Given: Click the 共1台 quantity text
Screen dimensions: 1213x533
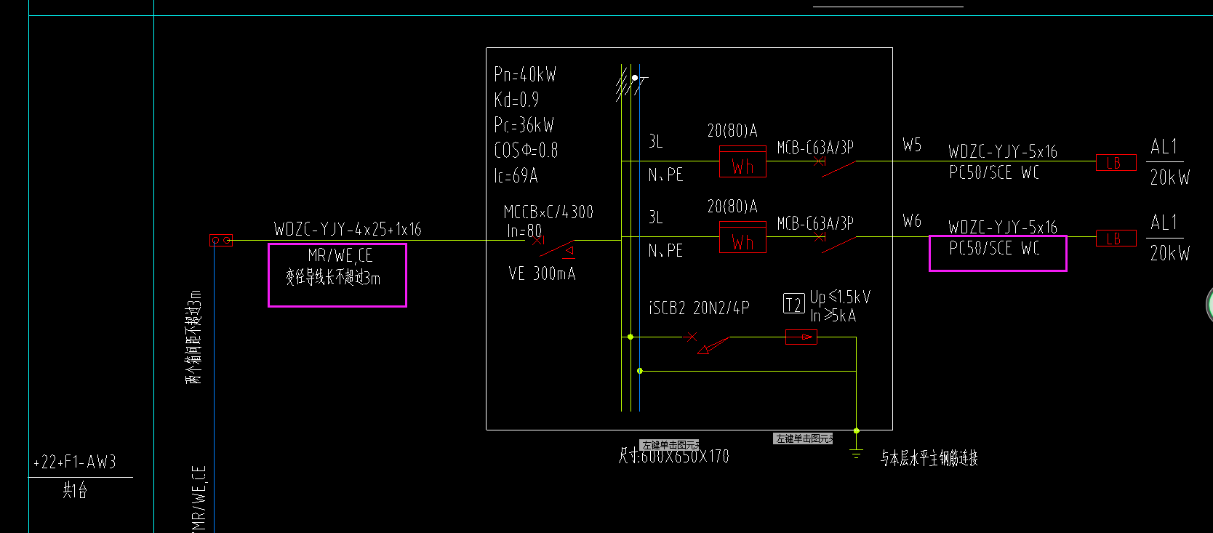Looking at the screenshot, I should pyautogui.click(x=75, y=490).
